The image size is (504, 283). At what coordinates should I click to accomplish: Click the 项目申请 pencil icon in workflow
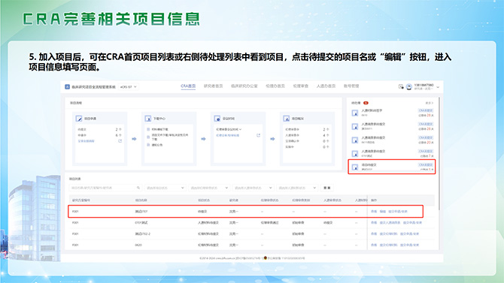click(79, 119)
